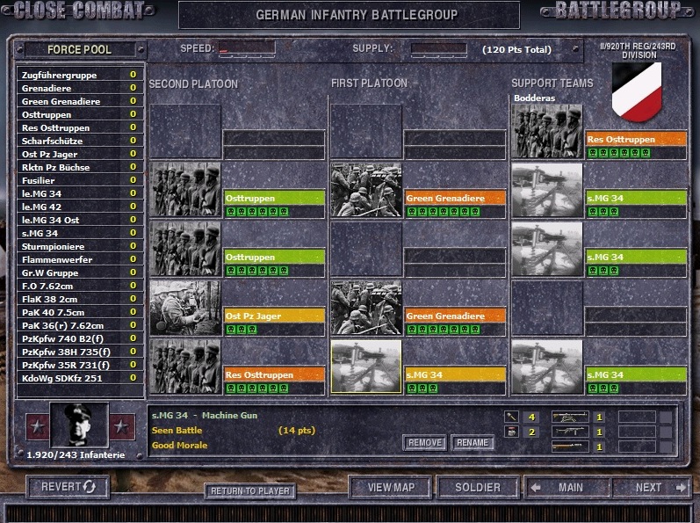Select Rktn Pz Büchse in the force pool
Viewport: 700px width, 523px height.
[x=79, y=167]
